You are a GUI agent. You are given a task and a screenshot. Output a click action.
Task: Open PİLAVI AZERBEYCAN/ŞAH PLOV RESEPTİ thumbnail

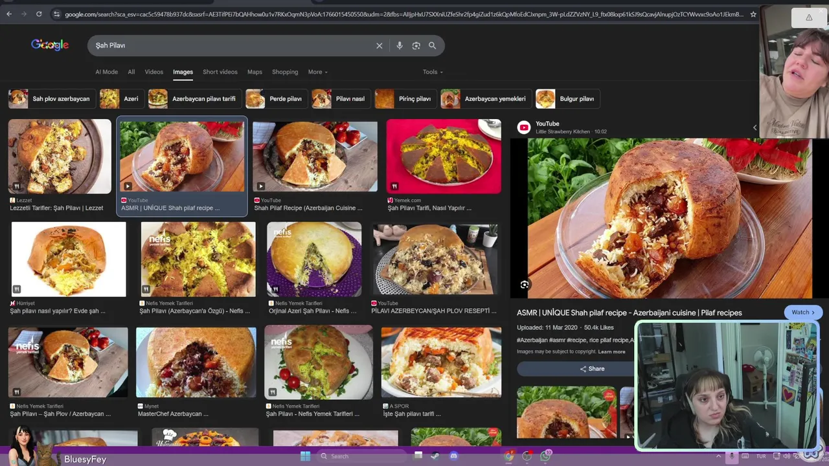click(435, 260)
